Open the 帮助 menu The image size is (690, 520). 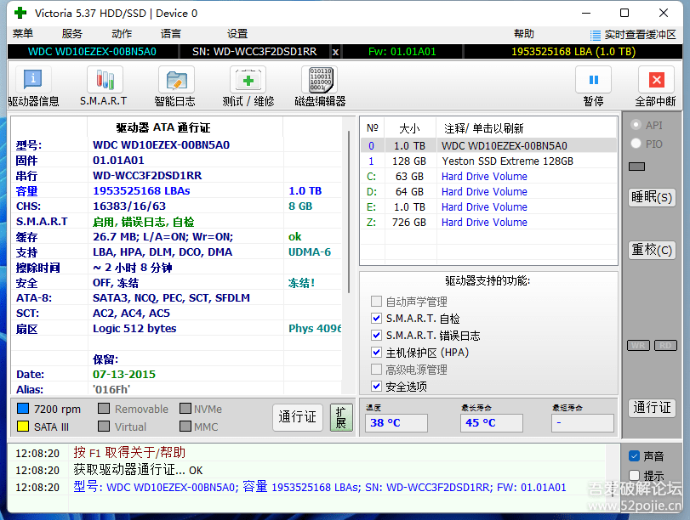[523, 34]
